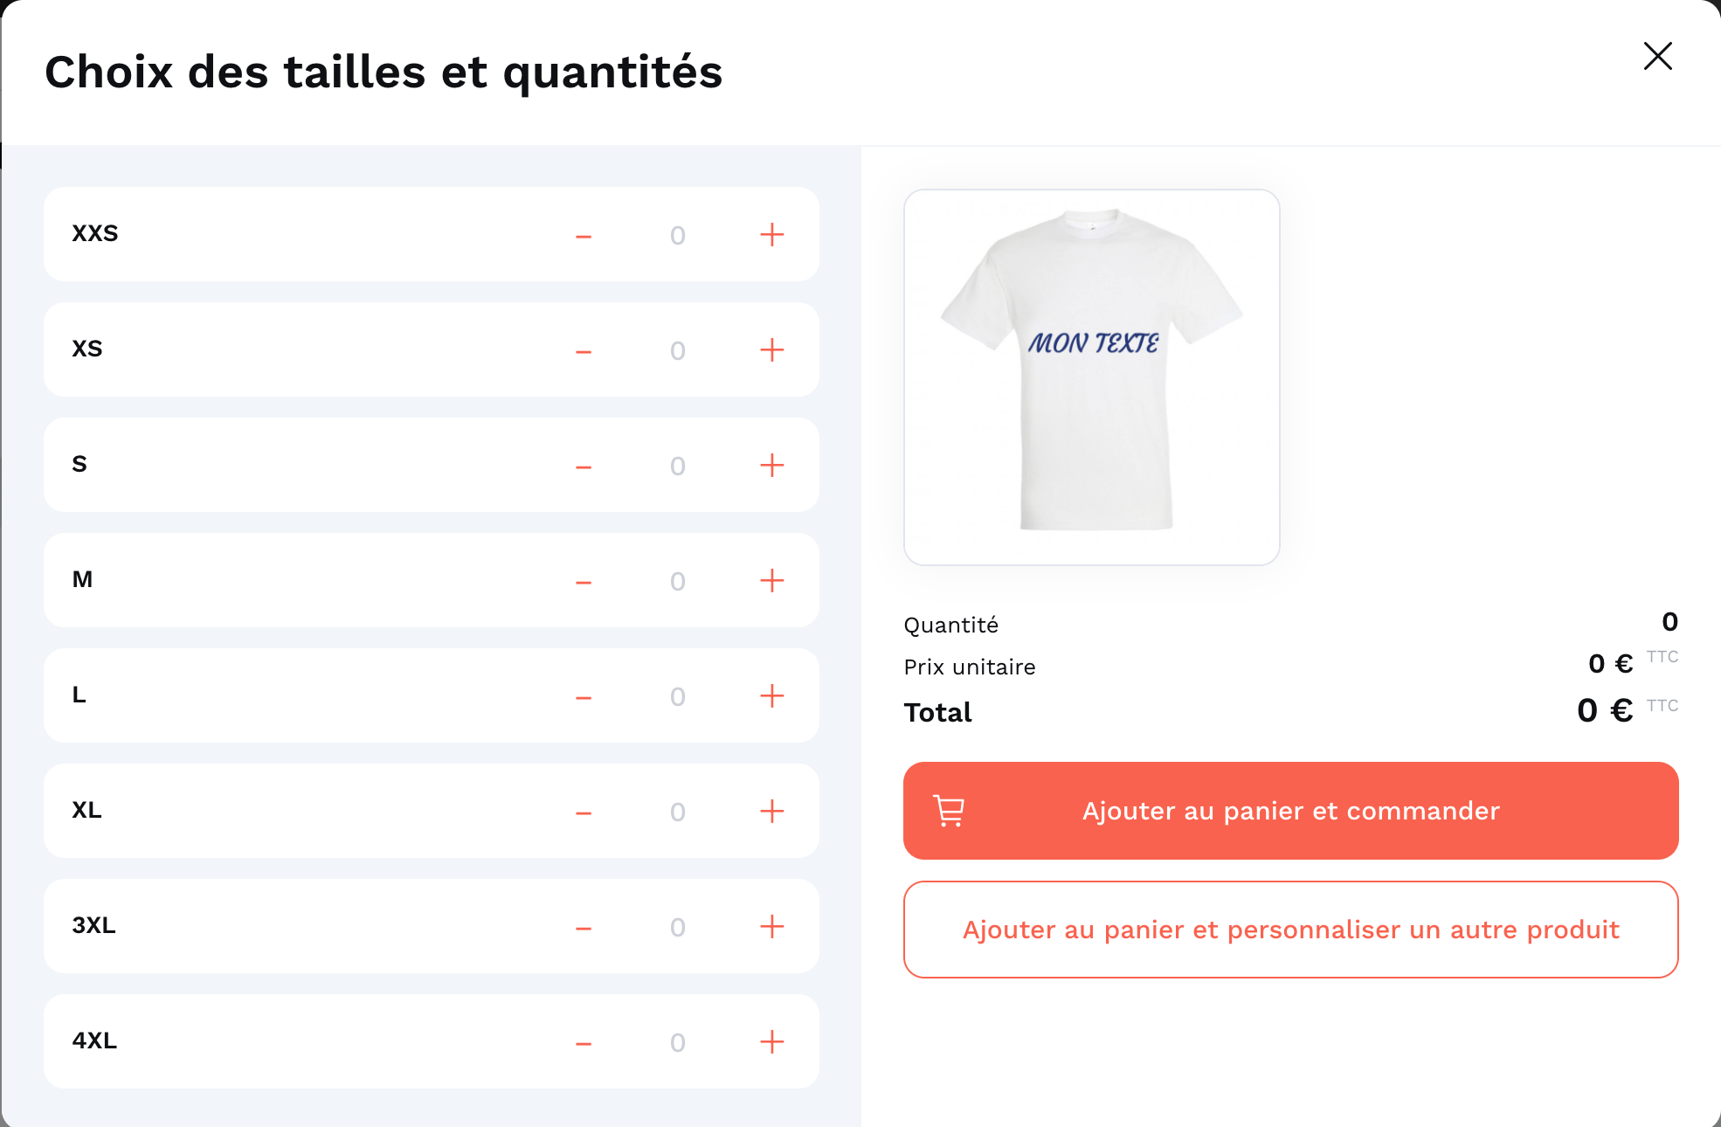Decrease the XXS quantity with minus
Image resolution: width=1721 pixels, height=1127 pixels.
click(583, 234)
